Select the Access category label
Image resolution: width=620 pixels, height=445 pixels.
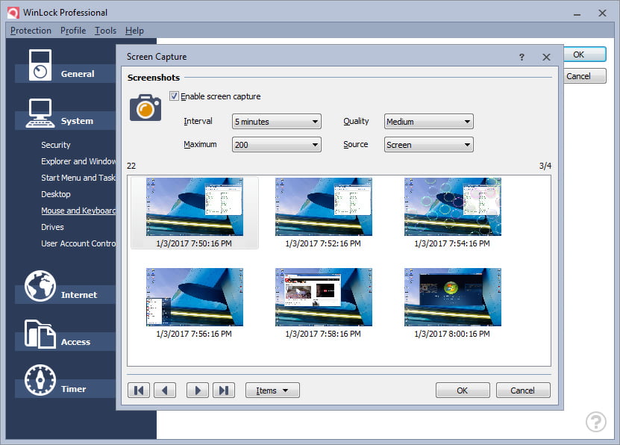[x=75, y=342]
